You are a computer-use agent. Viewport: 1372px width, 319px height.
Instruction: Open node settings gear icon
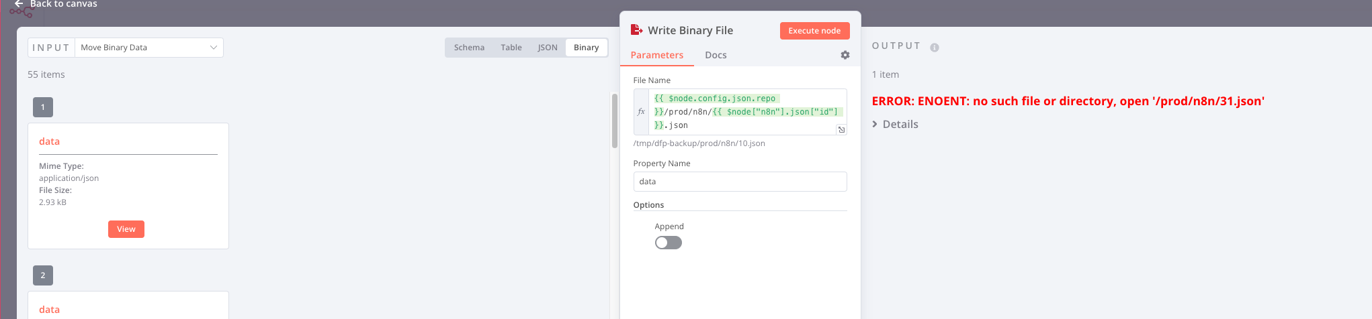click(845, 55)
